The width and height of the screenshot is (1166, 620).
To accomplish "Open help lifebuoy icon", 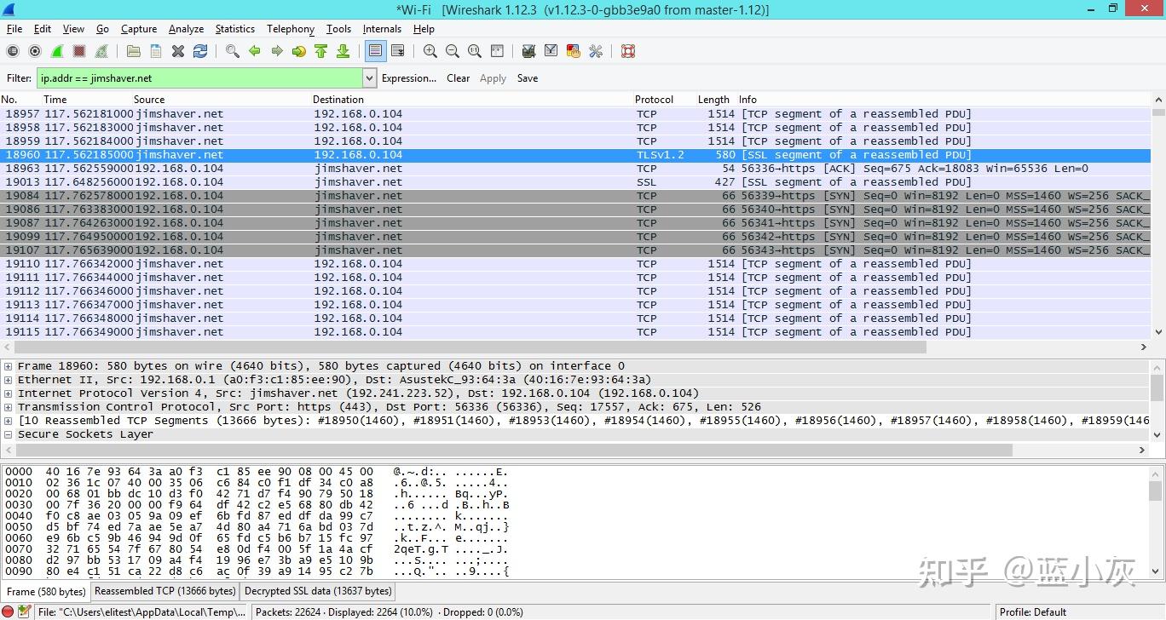I will tap(627, 51).
